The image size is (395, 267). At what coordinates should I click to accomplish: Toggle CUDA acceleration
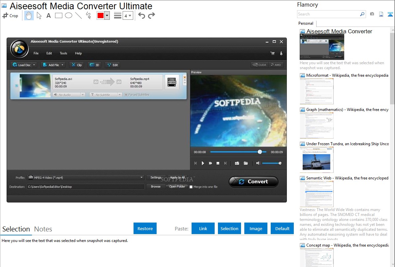click(x=259, y=65)
